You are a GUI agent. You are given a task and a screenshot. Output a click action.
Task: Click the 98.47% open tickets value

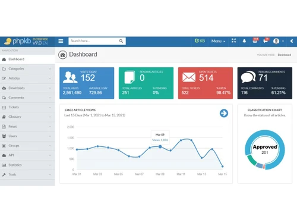(x=223, y=93)
